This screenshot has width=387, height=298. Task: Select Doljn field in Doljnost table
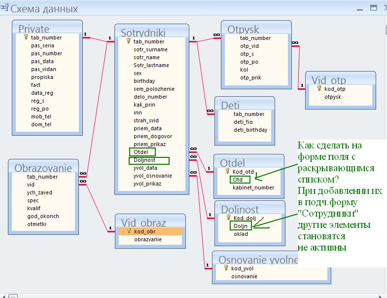click(x=241, y=226)
